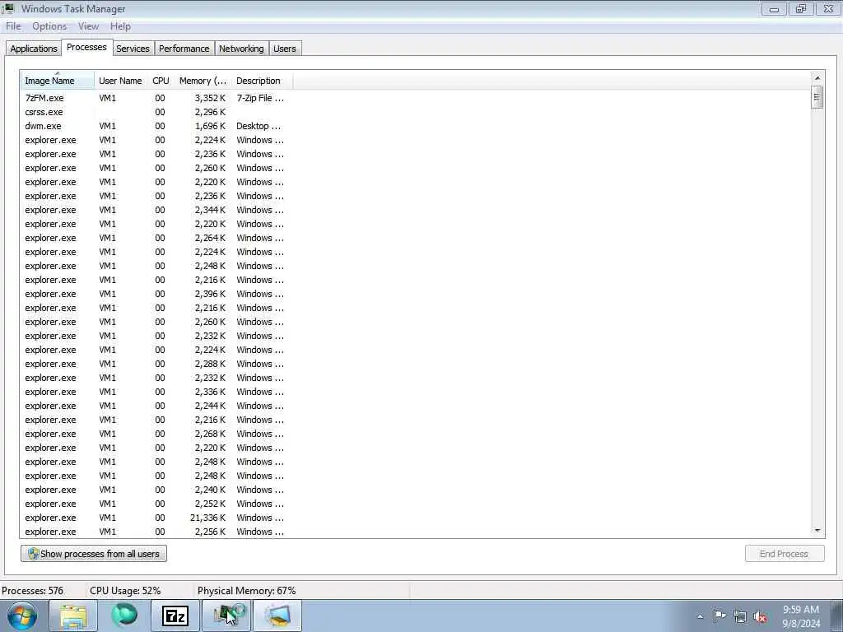Switch to the Applications tab
Screen dimensions: 843x632
coord(33,49)
